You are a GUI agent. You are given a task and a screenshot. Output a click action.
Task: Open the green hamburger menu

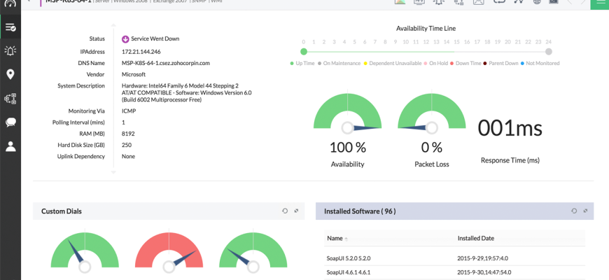tap(600, 3)
